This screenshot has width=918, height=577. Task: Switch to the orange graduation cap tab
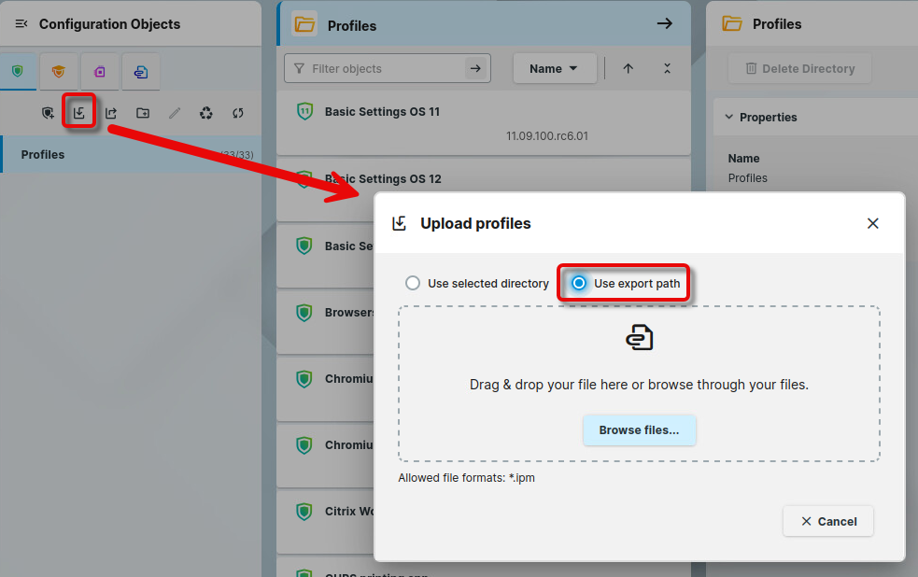click(x=59, y=71)
